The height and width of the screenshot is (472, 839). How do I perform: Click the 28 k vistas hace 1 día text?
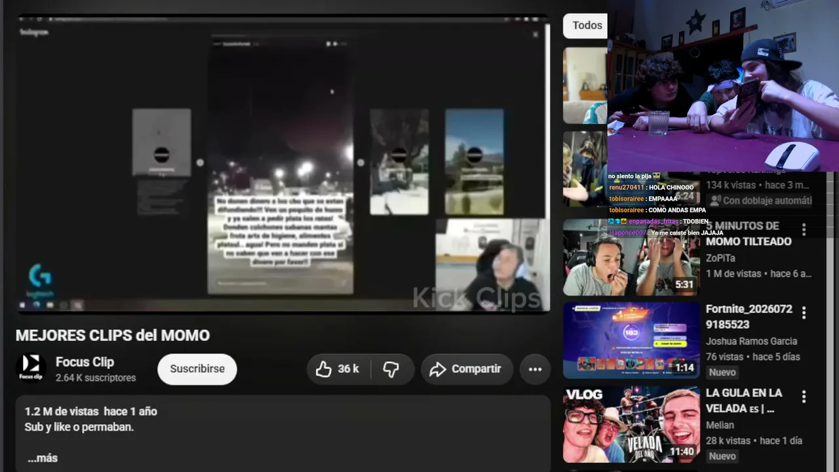point(754,441)
